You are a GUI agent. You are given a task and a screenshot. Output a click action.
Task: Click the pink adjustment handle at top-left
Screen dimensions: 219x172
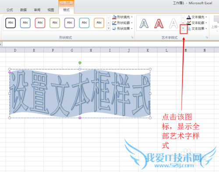(x=10, y=72)
